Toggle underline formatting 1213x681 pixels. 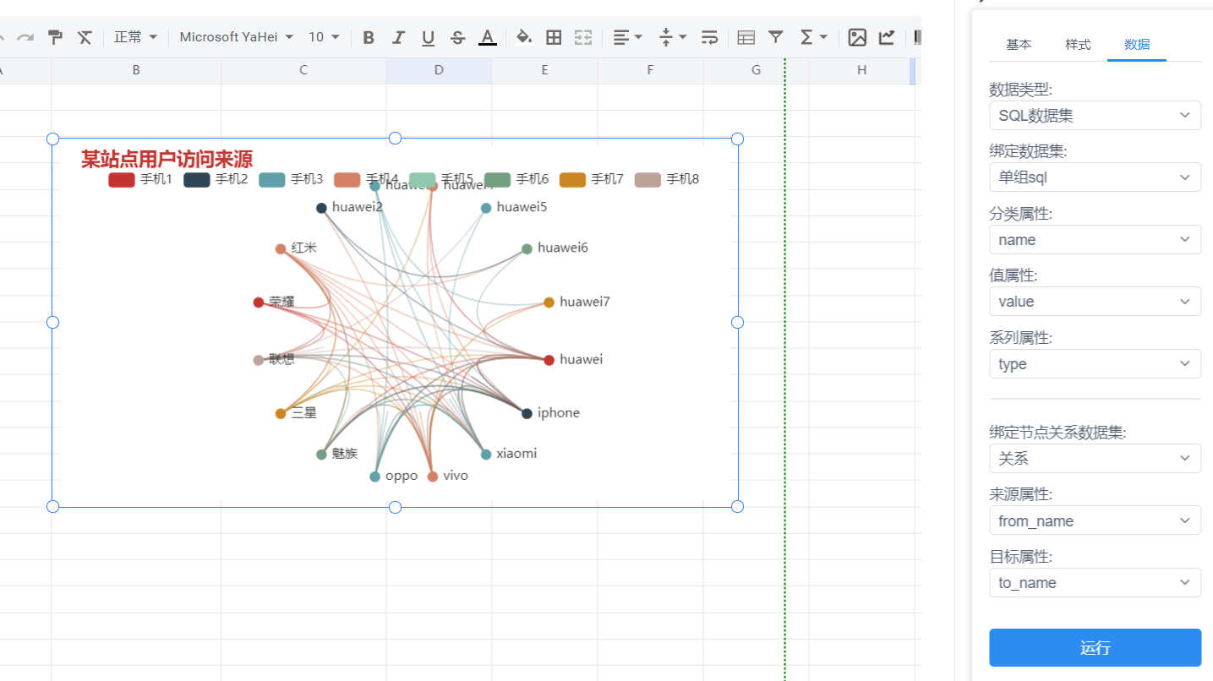tap(428, 37)
